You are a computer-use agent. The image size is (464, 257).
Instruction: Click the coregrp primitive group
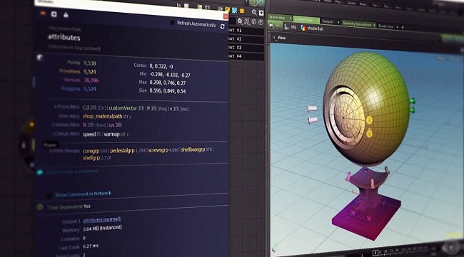91,151
